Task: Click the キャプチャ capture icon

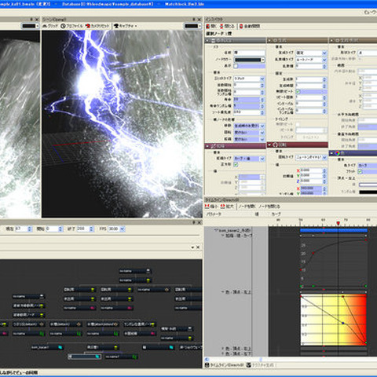Action: pyautogui.click(x=116, y=26)
